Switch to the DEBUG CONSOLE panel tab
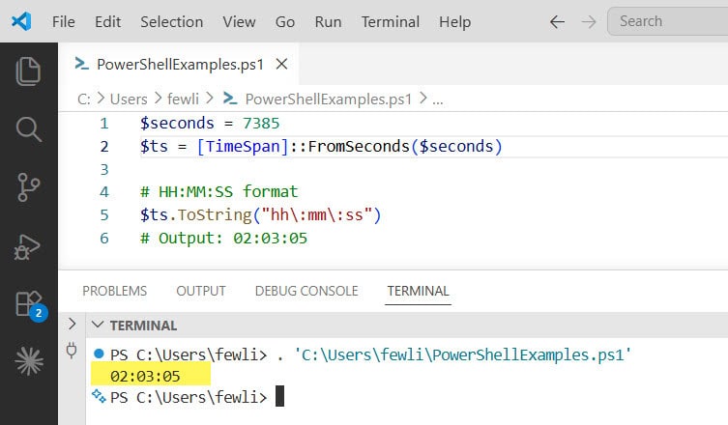The width and height of the screenshot is (728, 425). click(306, 291)
